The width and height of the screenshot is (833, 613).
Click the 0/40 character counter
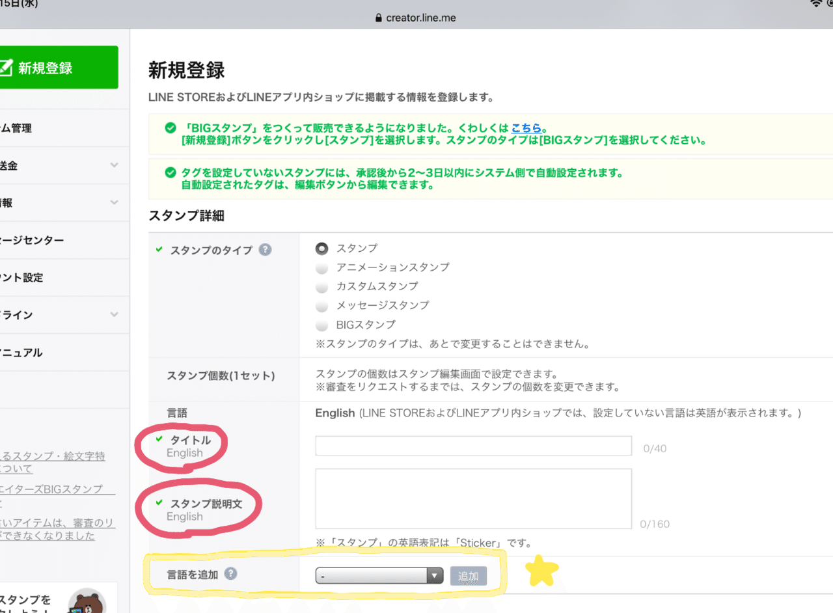(655, 448)
